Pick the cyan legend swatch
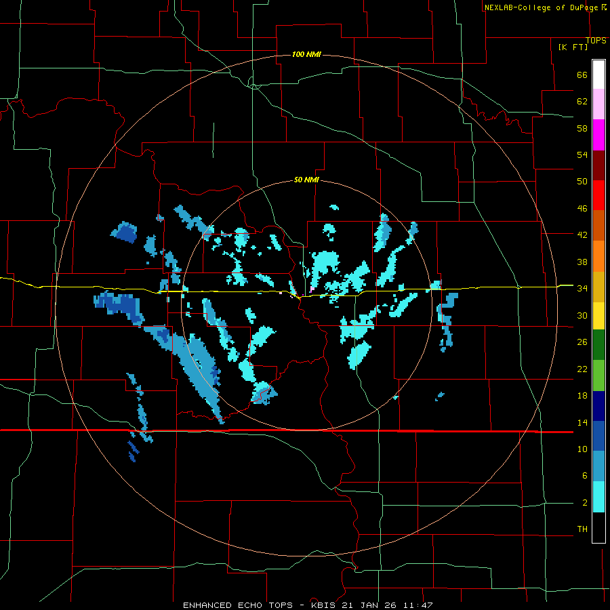The image size is (610, 610). 598,497
